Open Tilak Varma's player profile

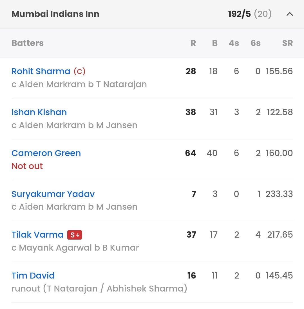coord(37,235)
